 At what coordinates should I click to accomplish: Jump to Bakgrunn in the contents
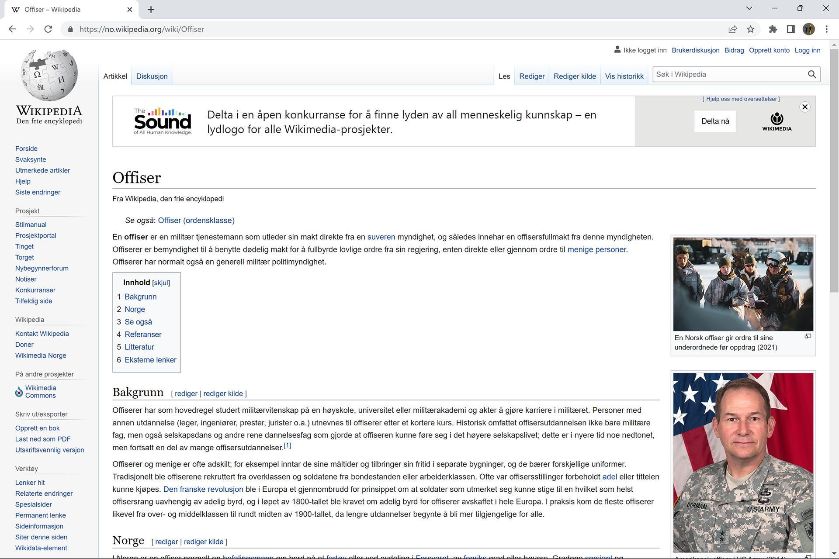click(x=141, y=297)
